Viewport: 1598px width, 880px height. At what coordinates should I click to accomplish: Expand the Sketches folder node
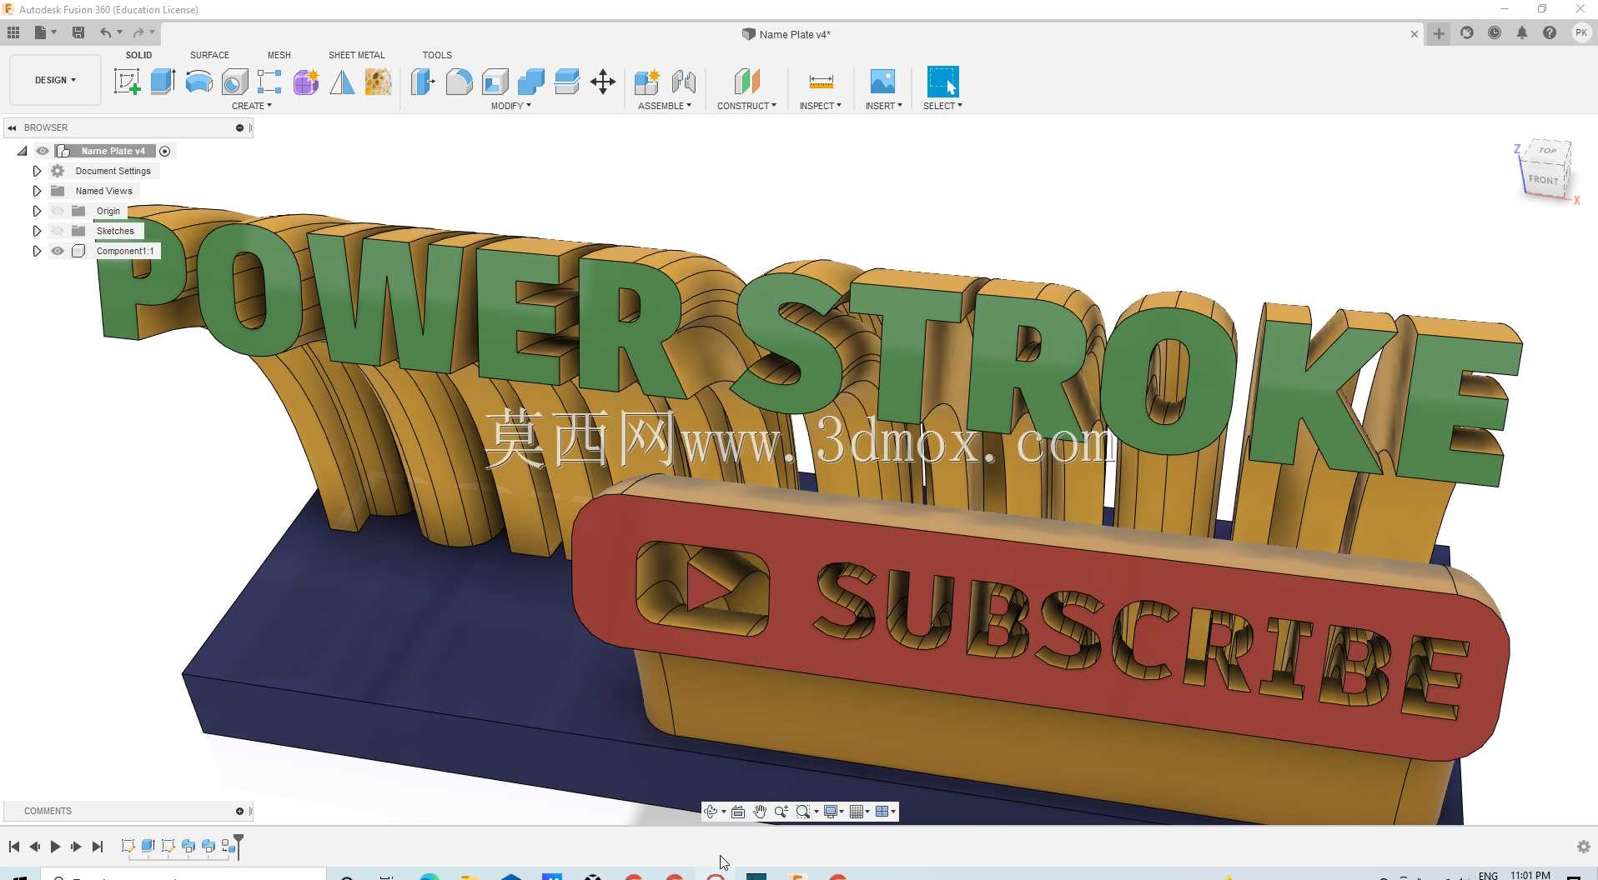pos(37,231)
